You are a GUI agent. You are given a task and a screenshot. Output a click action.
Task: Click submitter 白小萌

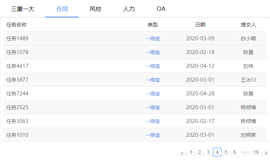[x=248, y=38]
